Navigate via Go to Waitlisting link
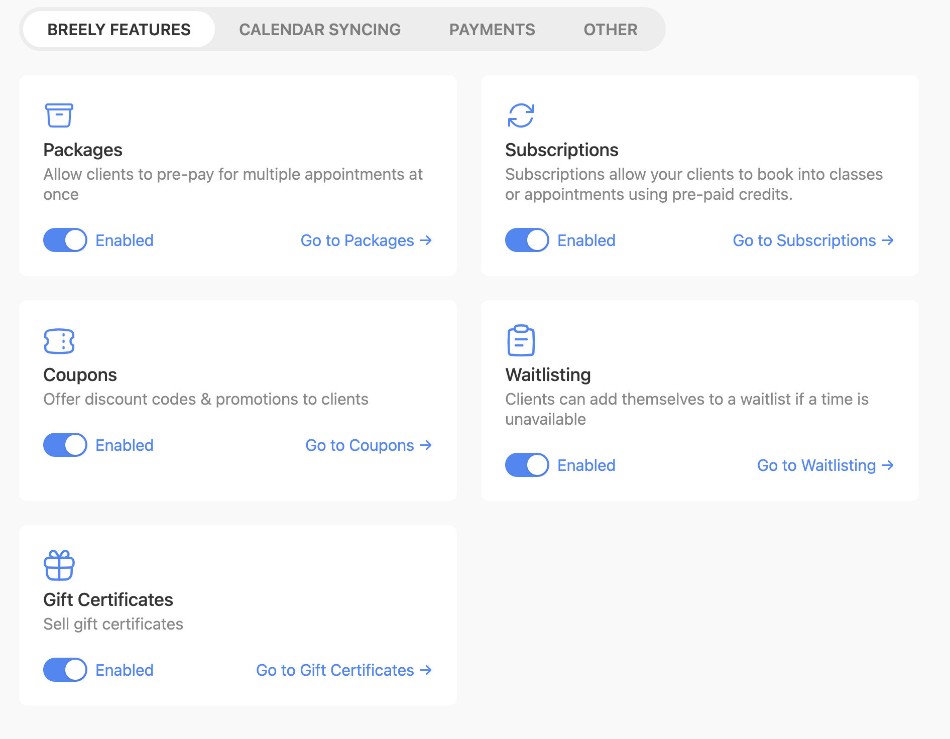The width and height of the screenshot is (950, 739). tap(825, 465)
